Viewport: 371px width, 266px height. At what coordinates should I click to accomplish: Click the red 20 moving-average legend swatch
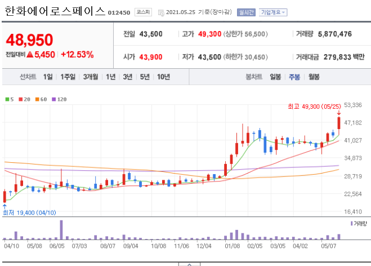(x=21, y=99)
